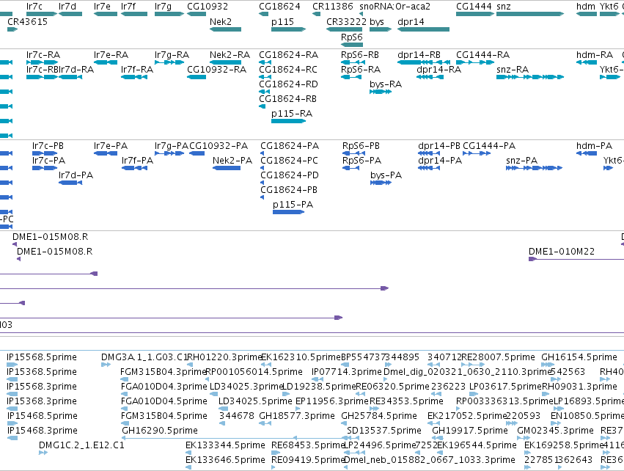The width and height of the screenshot is (624, 471).
Task: Click the p115-PA protein label
Action: click(x=293, y=204)
